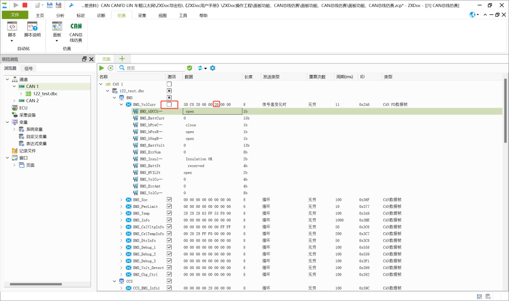Uncheck the BMS_Soc activation checkbox

point(169,199)
